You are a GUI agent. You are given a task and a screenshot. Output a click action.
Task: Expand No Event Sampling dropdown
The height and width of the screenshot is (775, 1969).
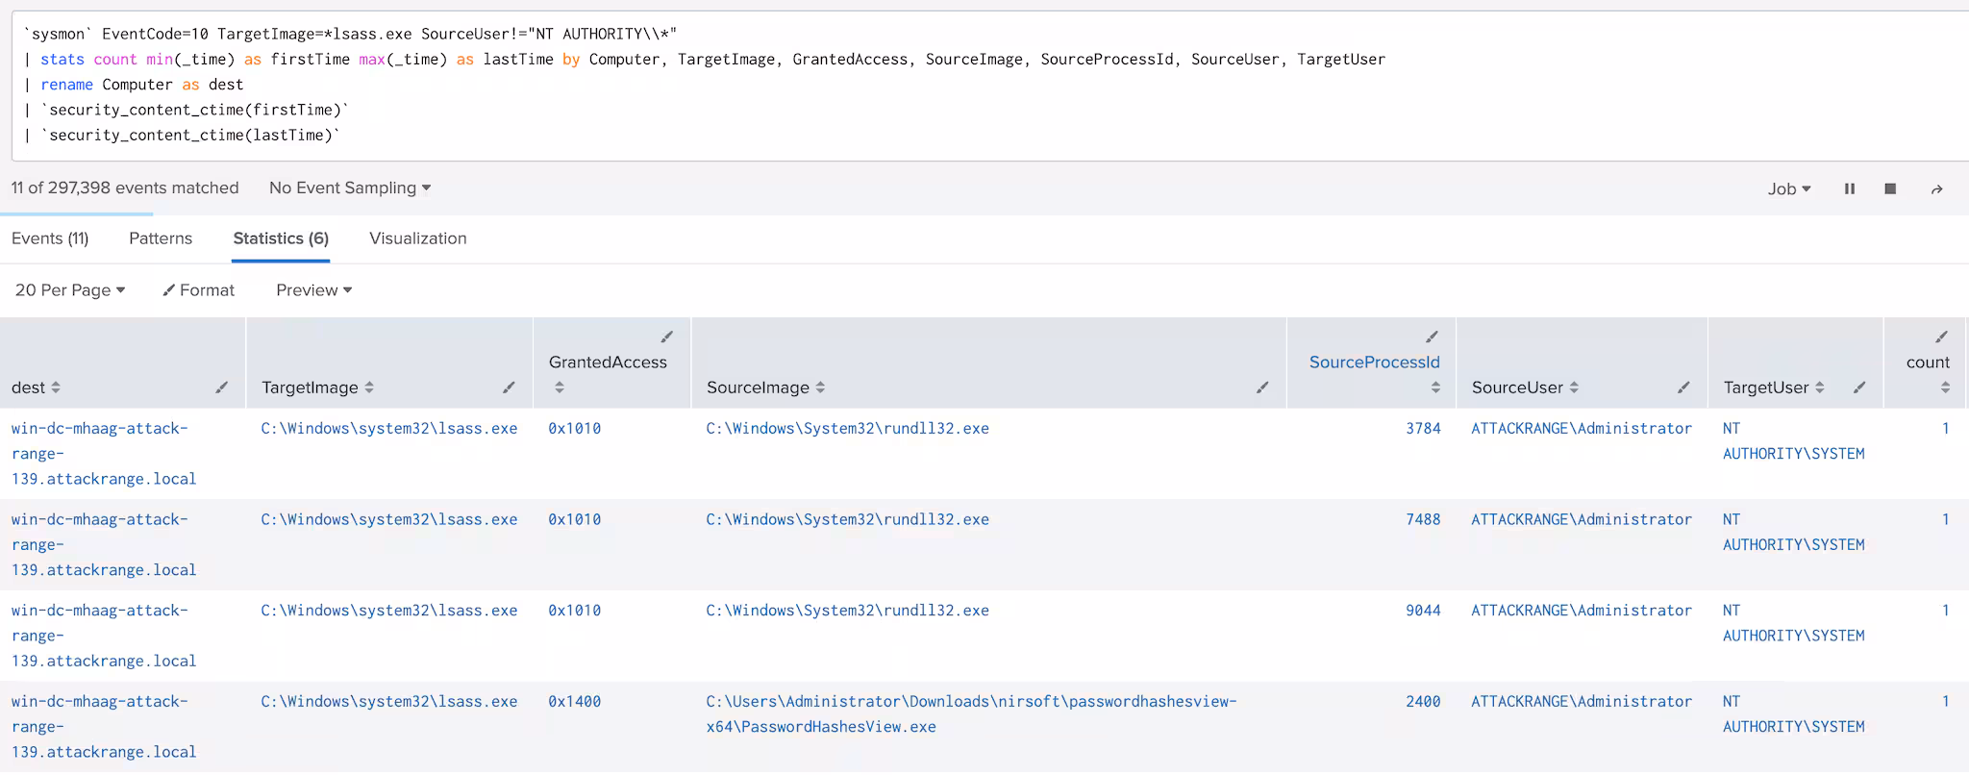349,187
